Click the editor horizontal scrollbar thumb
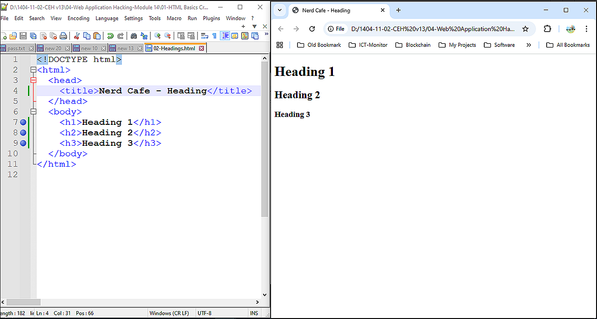597x319 pixels. [23, 302]
